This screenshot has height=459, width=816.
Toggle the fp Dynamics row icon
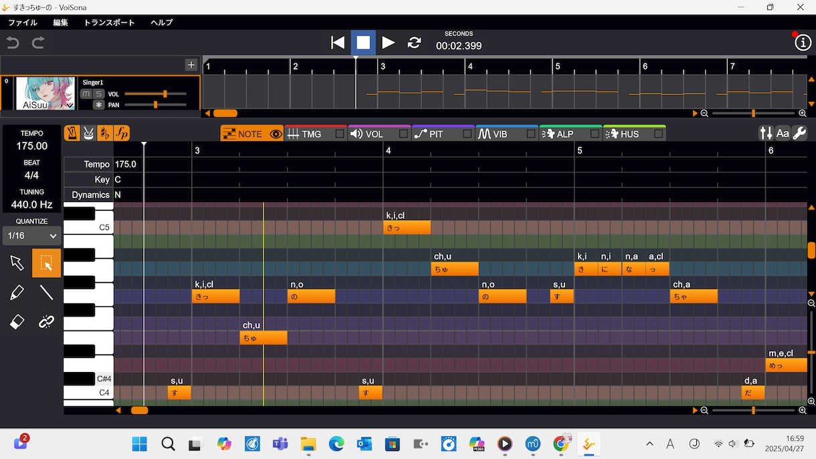(122, 133)
